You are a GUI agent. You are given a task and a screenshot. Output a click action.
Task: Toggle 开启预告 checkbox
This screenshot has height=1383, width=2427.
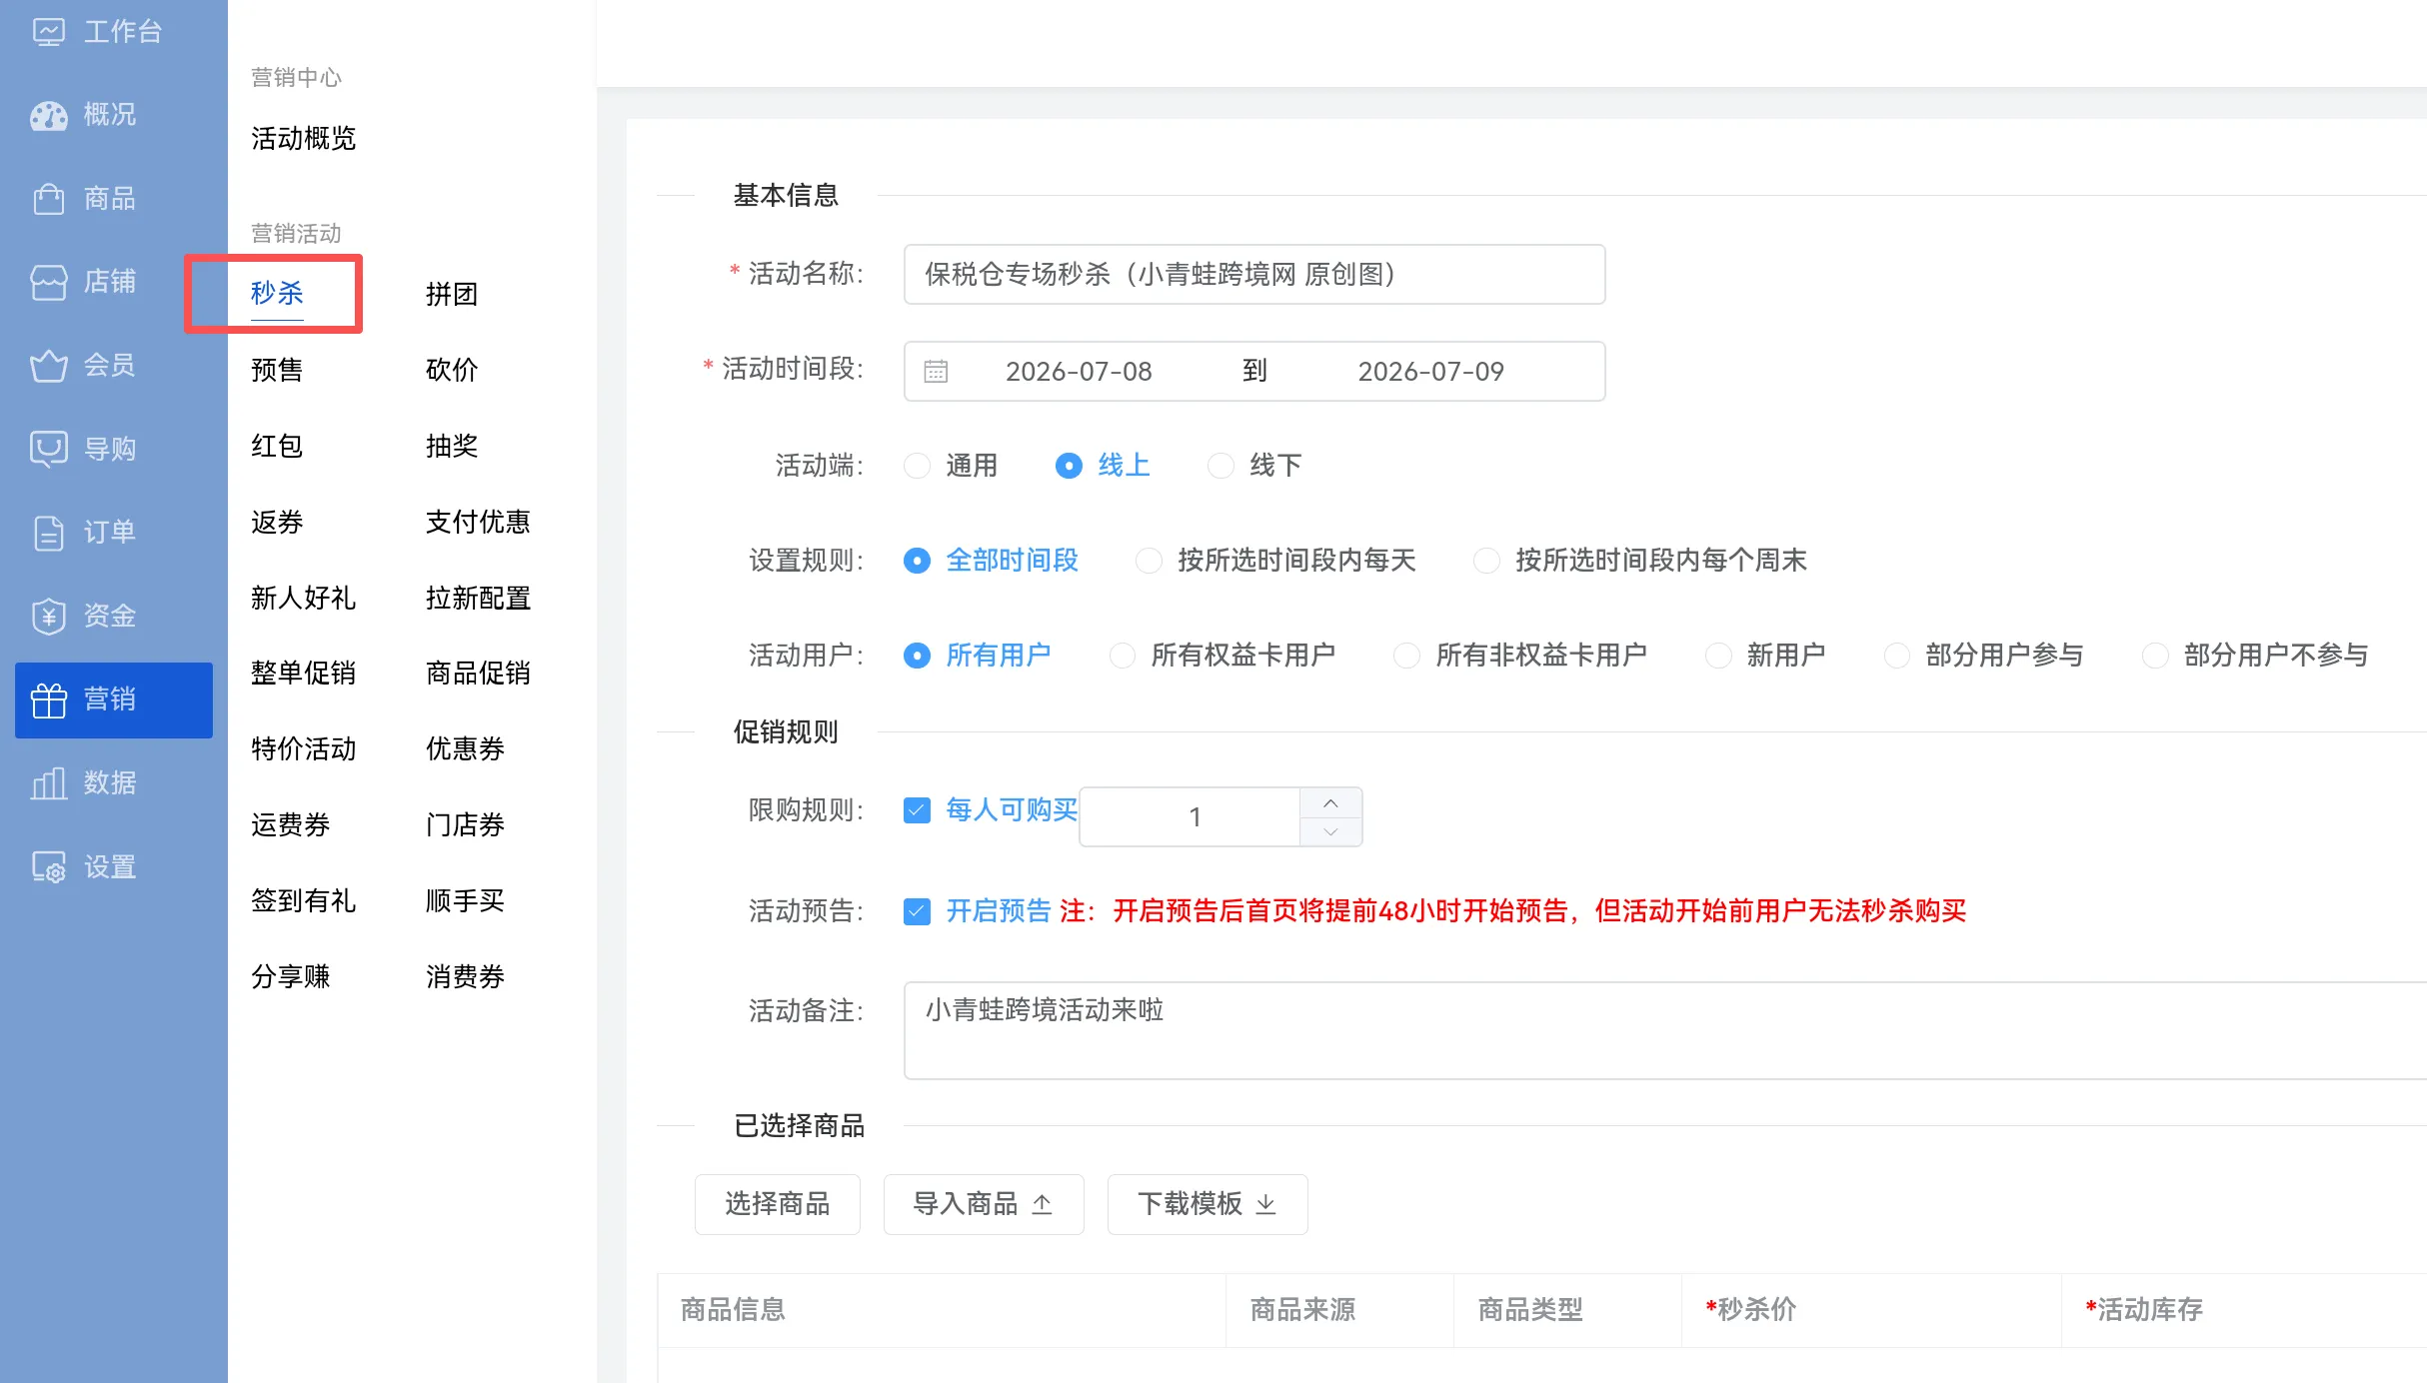(x=917, y=911)
